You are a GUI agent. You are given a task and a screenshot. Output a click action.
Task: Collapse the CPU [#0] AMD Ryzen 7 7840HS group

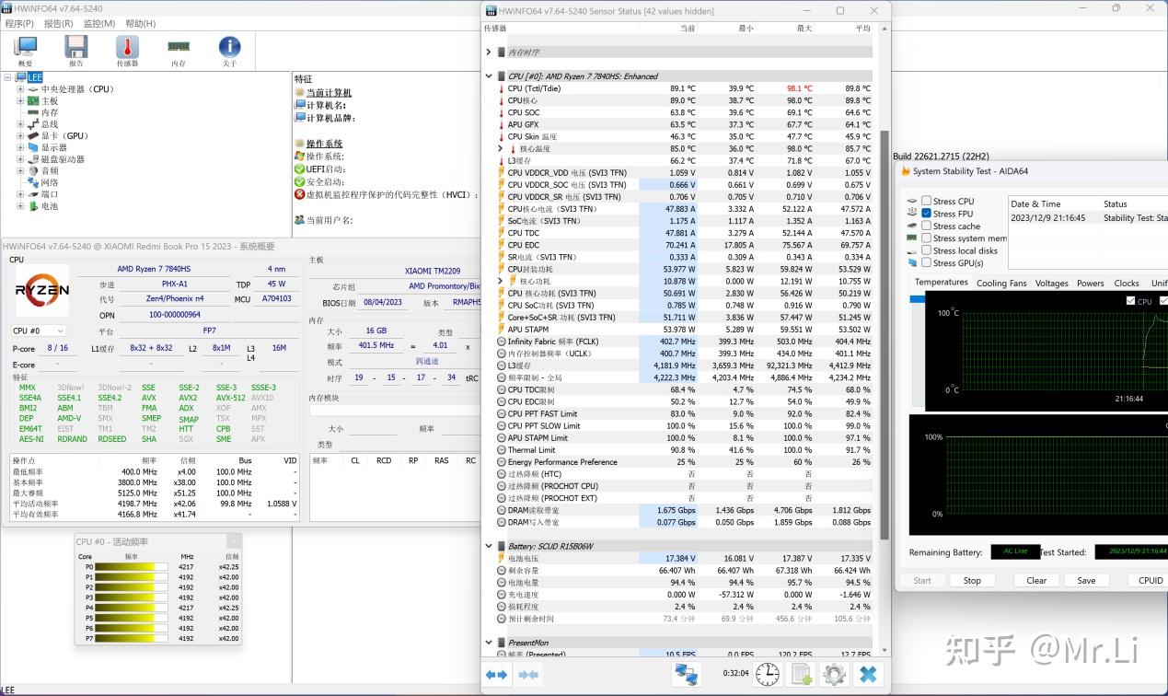pyautogui.click(x=489, y=76)
